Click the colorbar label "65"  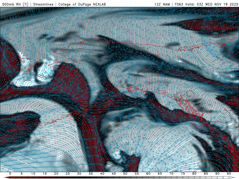160,174
